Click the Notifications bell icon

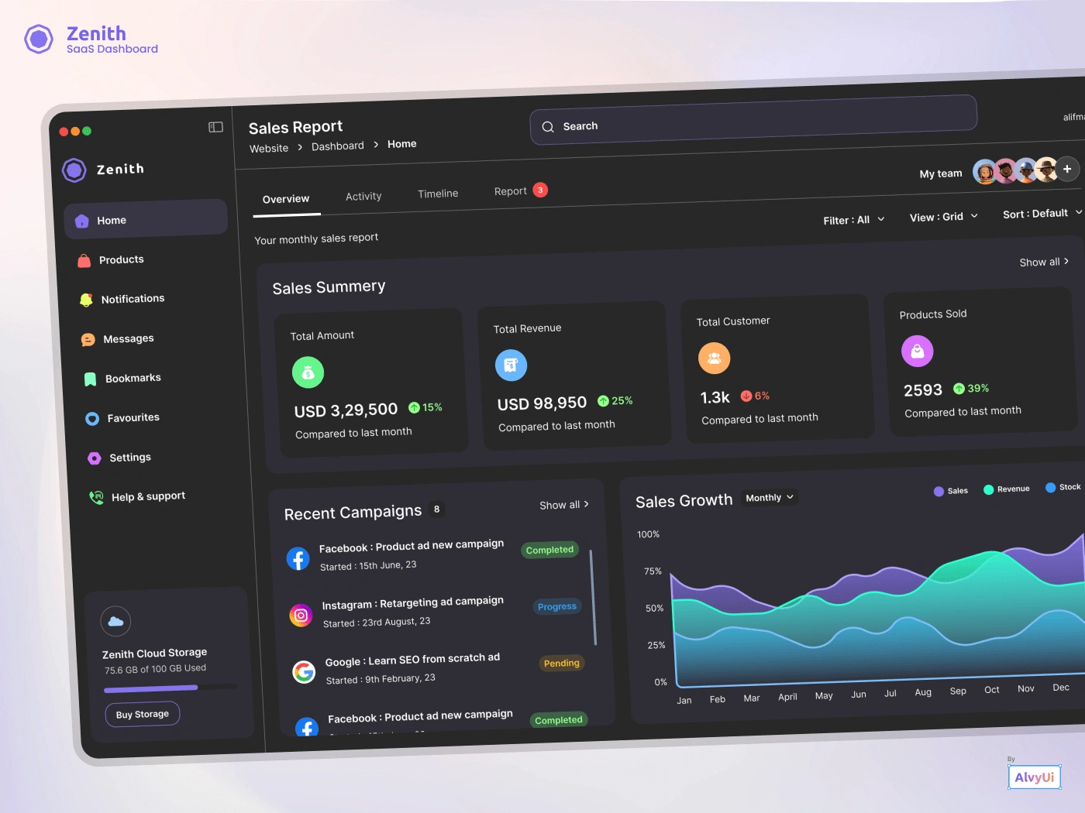click(86, 300)
